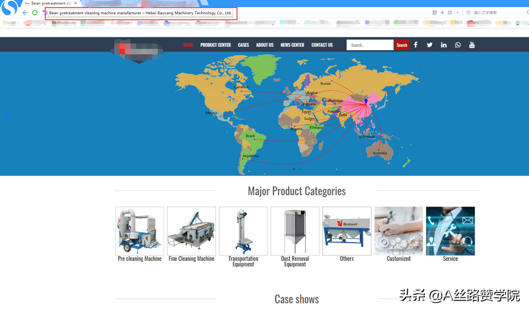
Task: Click the QR code icon in address bar
Action: (434, 13)
